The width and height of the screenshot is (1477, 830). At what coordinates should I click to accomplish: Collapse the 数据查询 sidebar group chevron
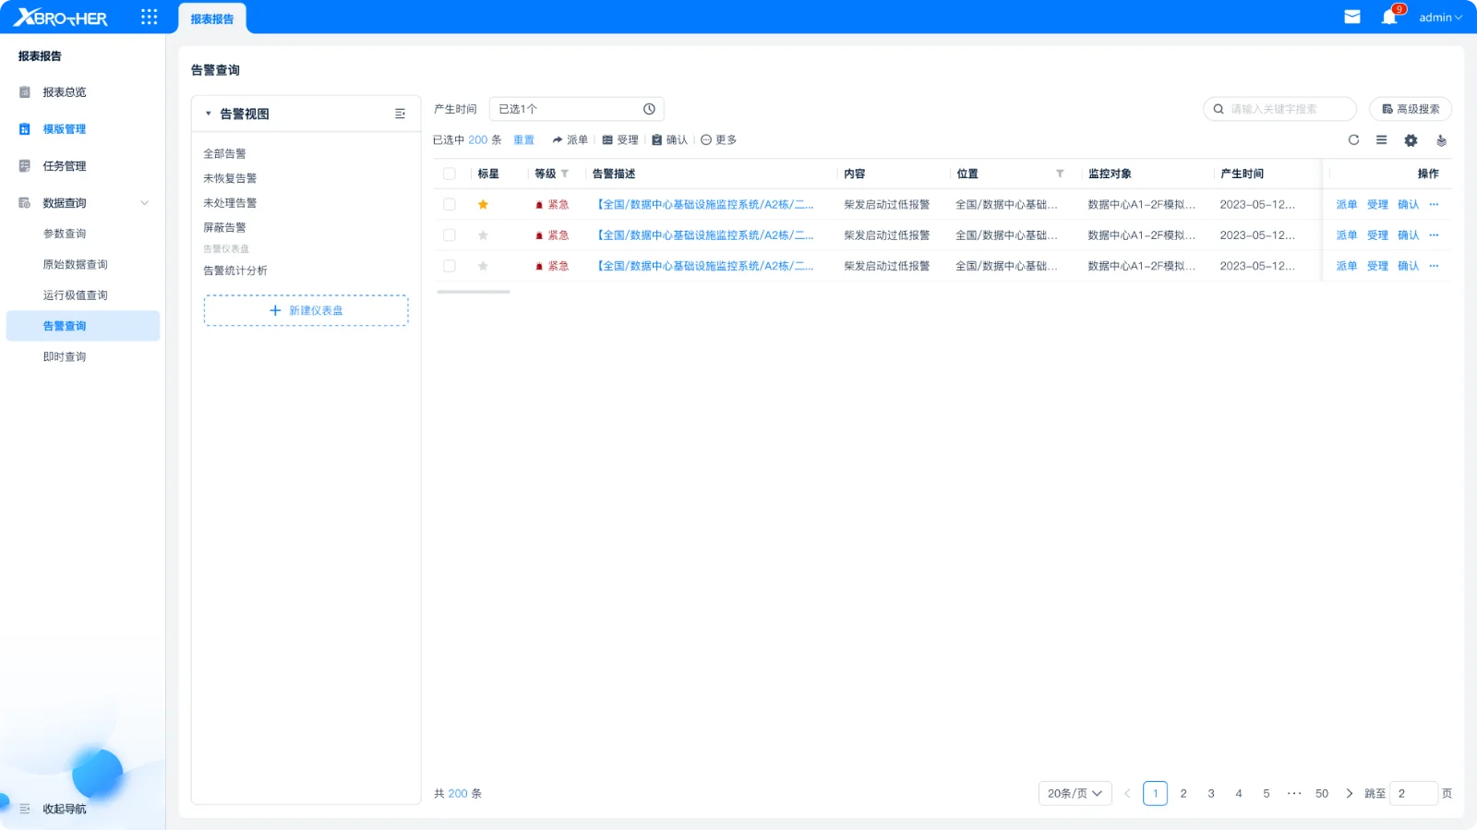click(x=145, y=203)
